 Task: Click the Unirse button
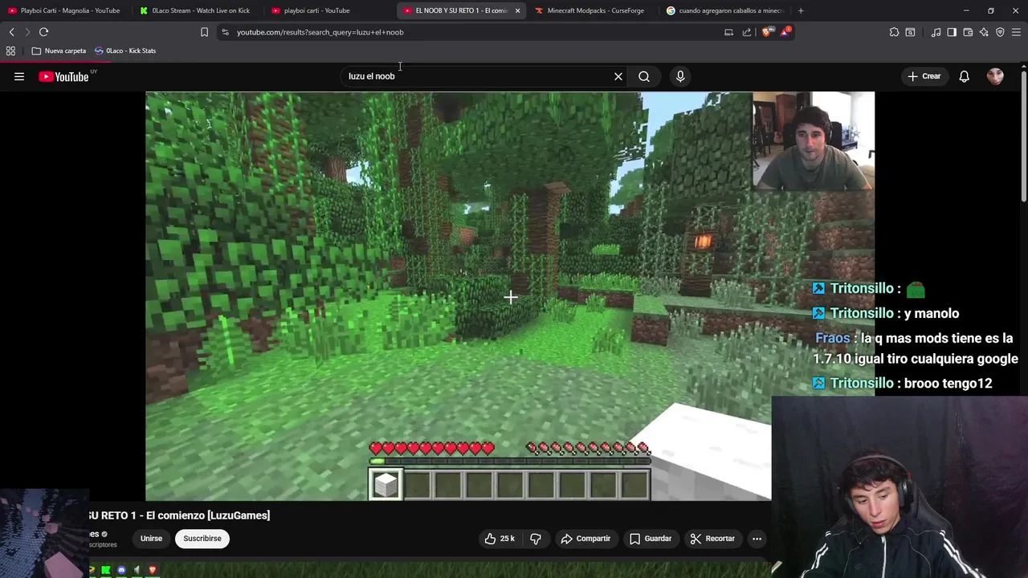151,539
